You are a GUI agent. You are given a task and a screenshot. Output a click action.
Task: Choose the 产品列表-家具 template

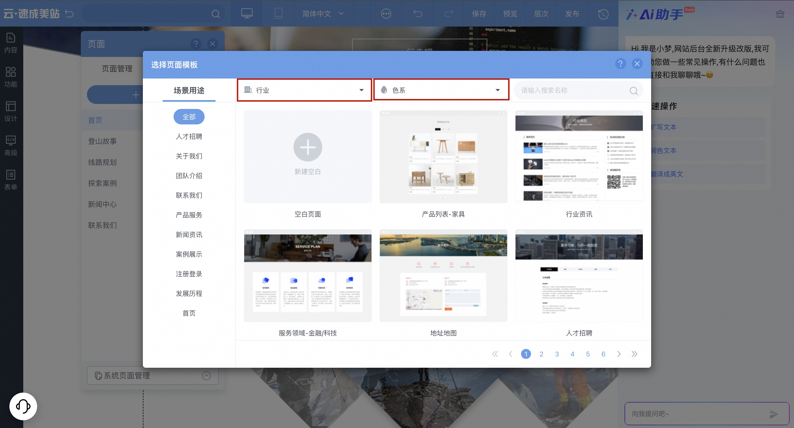click(443, 157)
